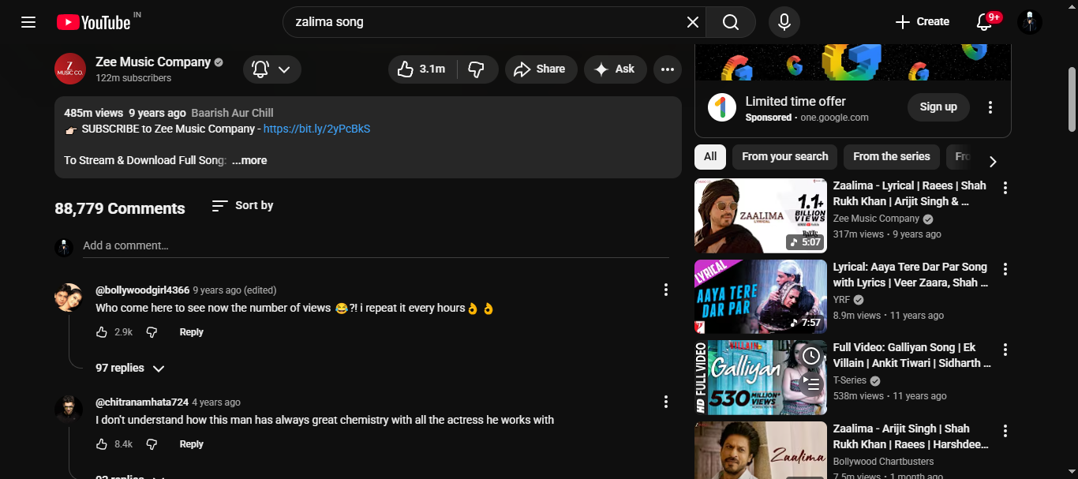Open @bollywoodgirl4366 username

point(143,290)
